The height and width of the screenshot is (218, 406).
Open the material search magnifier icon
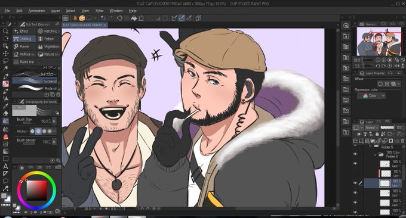coord(346,26)
